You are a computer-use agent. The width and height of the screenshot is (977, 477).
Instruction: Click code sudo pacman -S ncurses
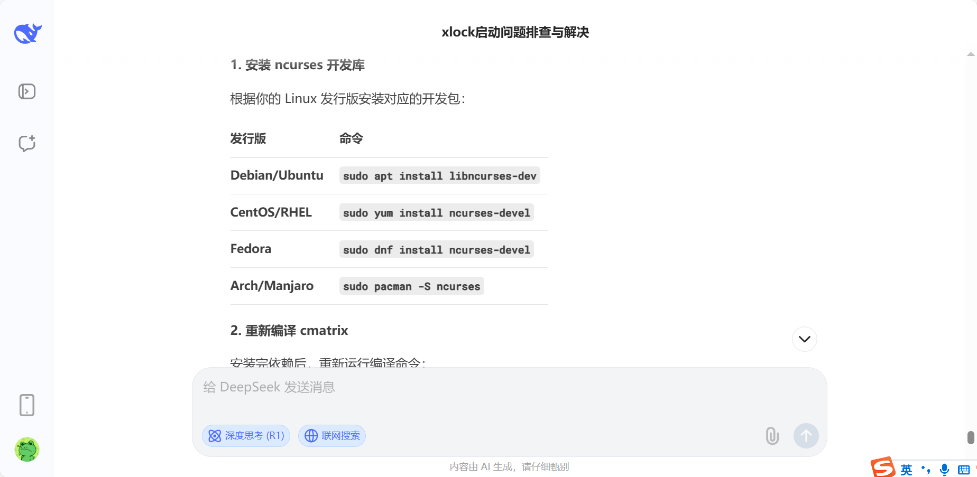pos(412,286)
